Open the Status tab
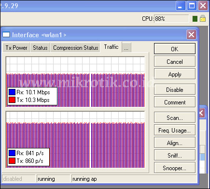Screen dimensions: 210x189 pyautogui.click(x=40, y=48)
